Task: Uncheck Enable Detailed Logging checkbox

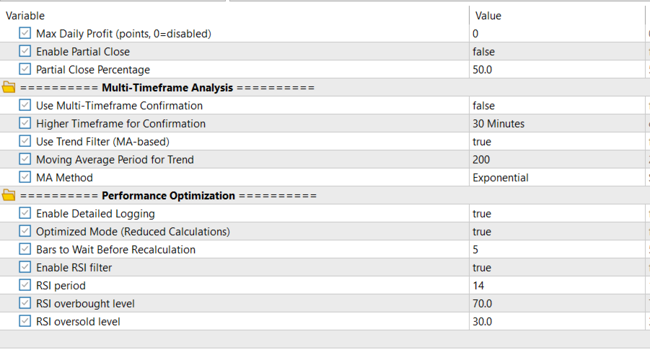Action: (25, 214)
